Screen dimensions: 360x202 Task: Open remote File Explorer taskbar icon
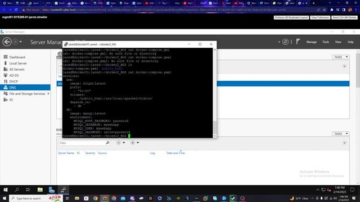pyautogui.click(x=40, y=190)
